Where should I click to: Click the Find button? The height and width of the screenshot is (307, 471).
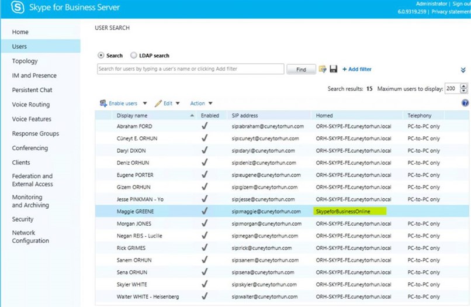pyautogui.click(x=301, y=70)
